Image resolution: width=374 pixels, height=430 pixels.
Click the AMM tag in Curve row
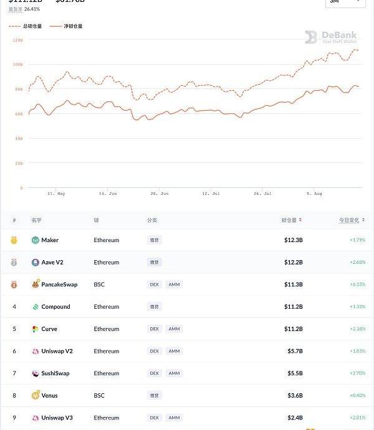(174, 329)
